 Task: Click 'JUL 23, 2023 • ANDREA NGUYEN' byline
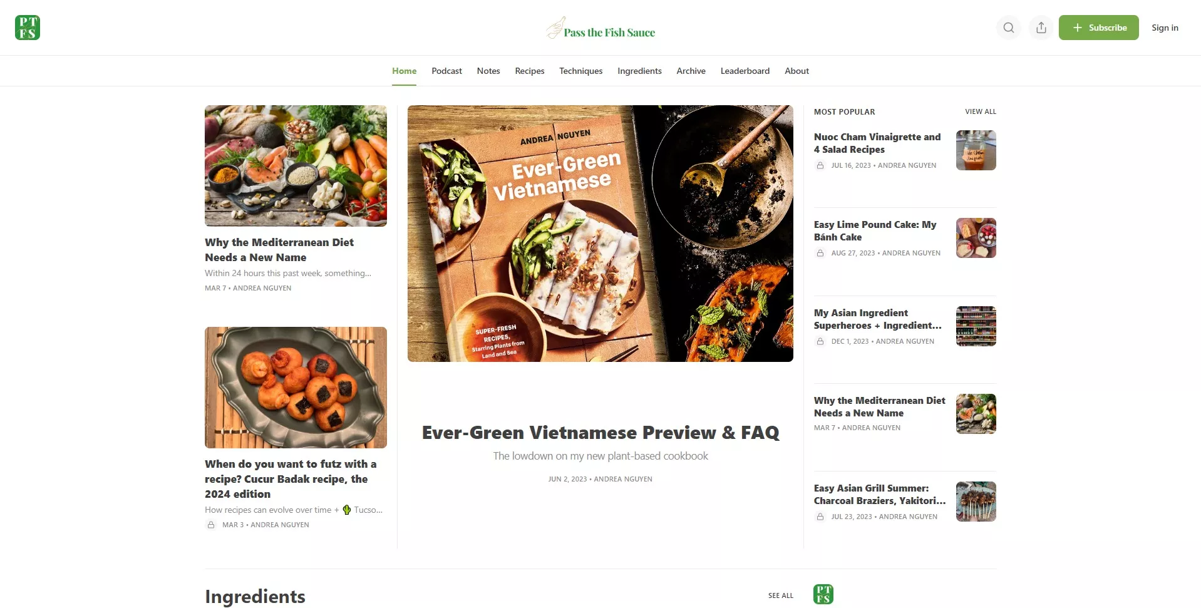pyautogui.click(x=885, y=517)
